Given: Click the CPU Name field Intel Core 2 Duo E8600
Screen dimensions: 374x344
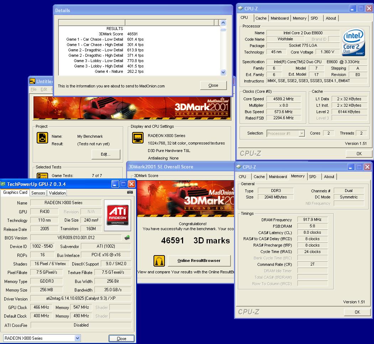Looking at the screenshot, I should (x=303, y=33).
